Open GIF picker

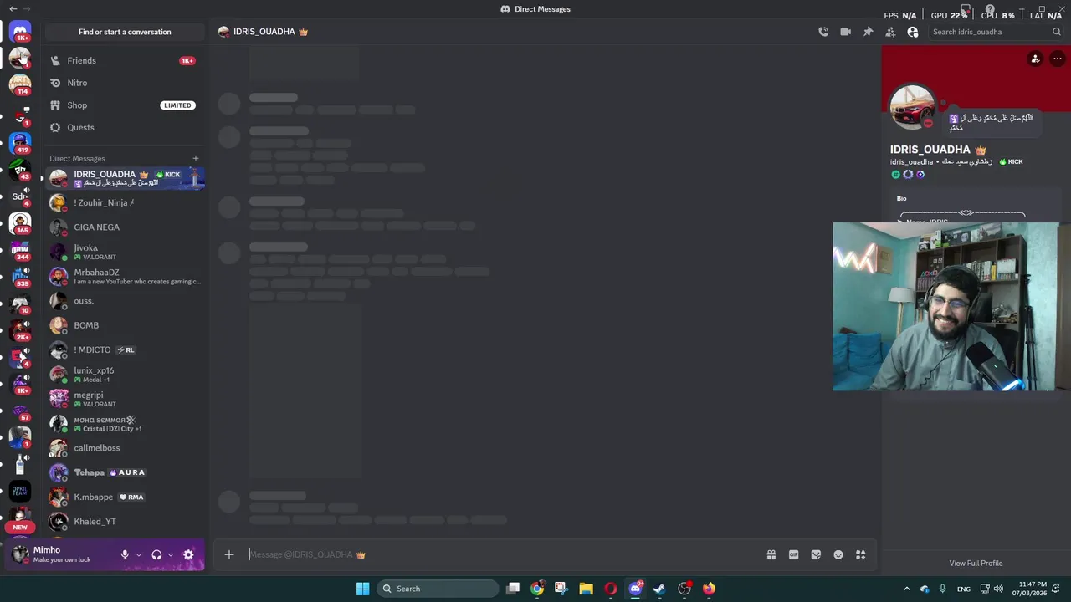click(793, 554)
